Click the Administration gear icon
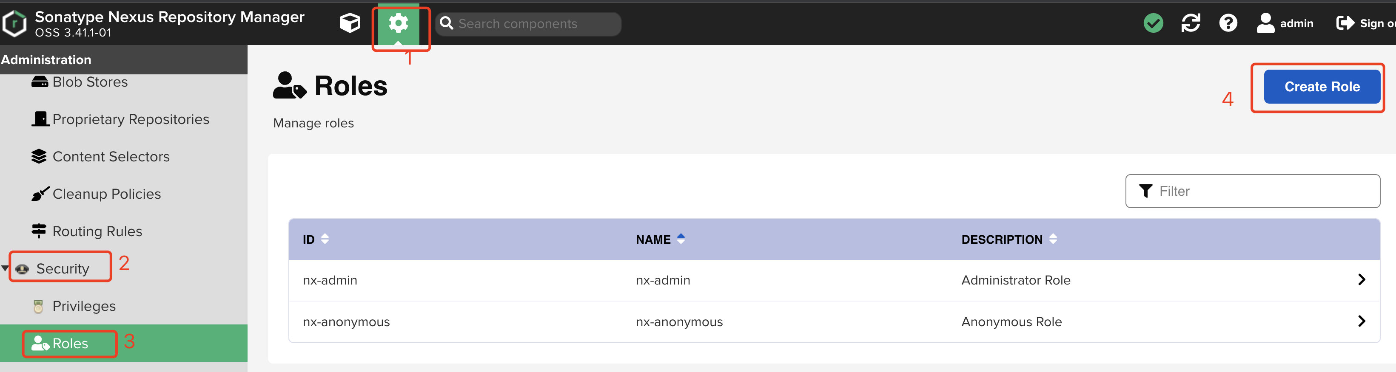The width and height of the screenshot is (1396, 372). pos(398,23)
